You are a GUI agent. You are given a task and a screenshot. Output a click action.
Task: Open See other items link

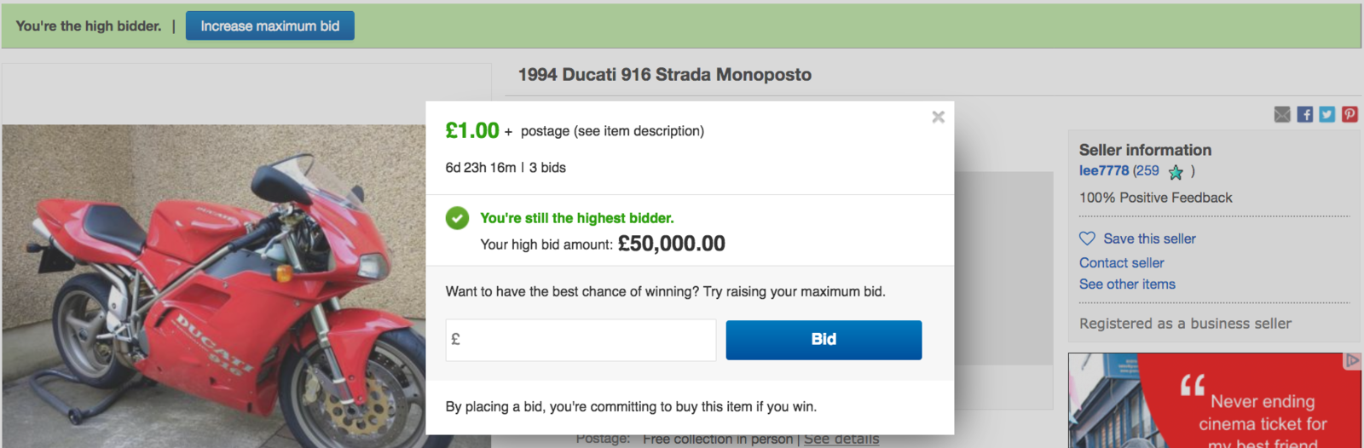pos(1127,284)
